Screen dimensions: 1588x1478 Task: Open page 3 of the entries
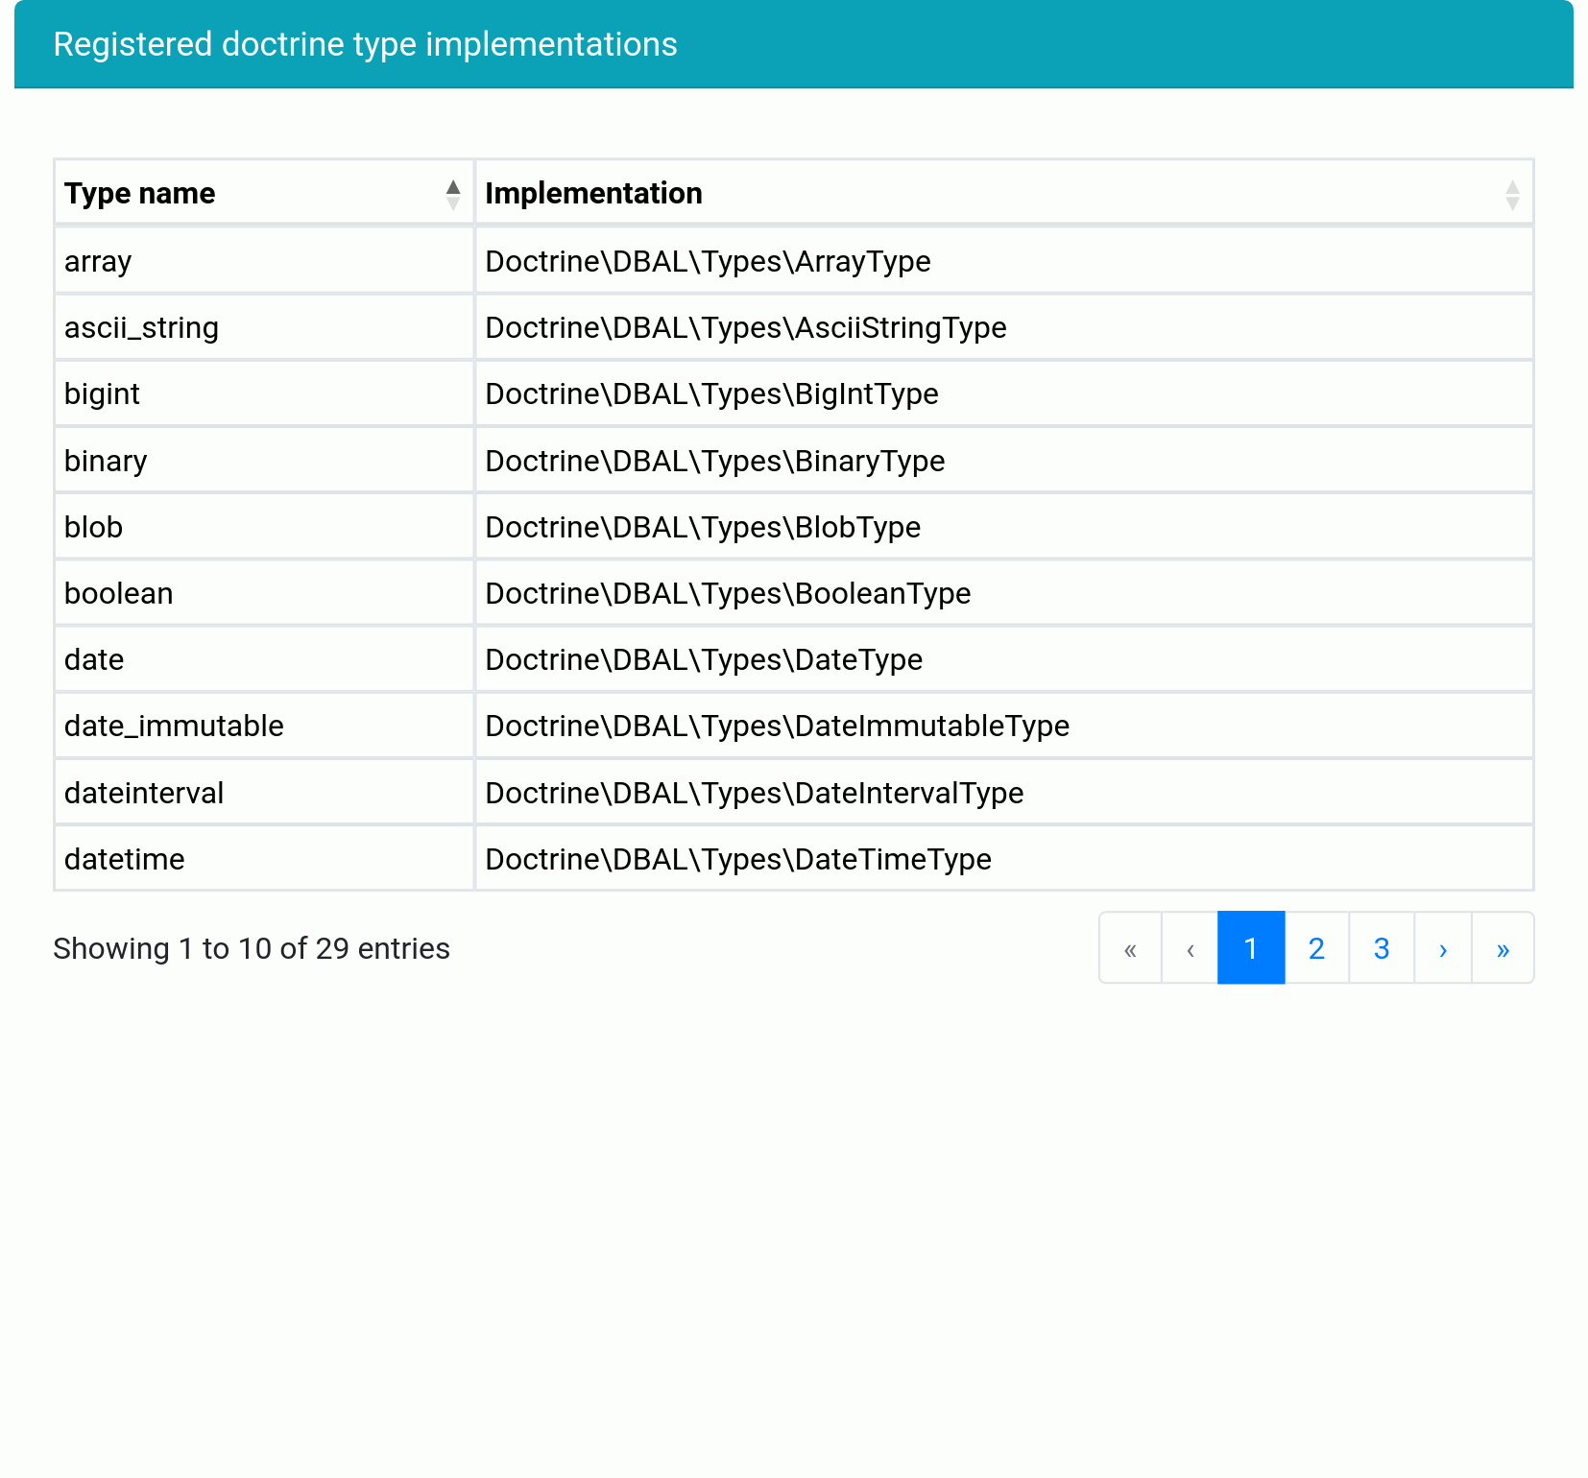pyautogui.click(x=1382, y=948)
